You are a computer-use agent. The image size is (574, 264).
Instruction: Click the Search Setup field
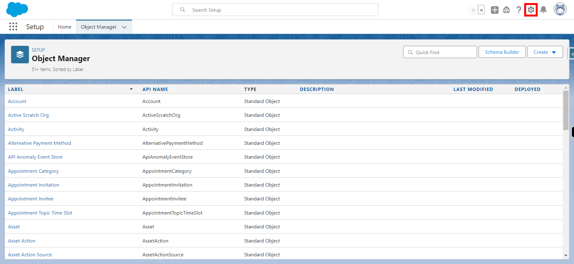coord(275,10)
